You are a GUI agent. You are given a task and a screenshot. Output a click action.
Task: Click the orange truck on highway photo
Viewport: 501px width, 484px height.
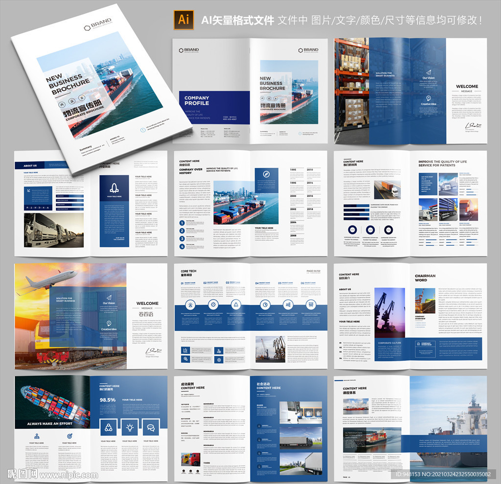click(387, 189)
